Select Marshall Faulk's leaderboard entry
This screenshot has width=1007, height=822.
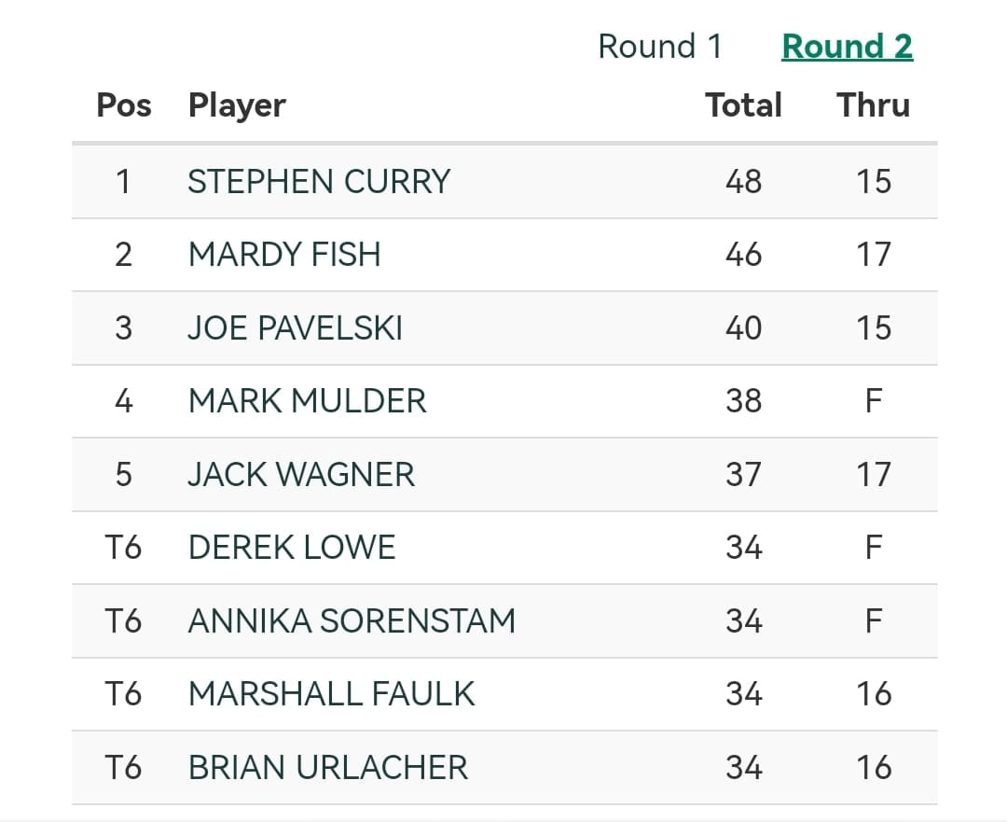click(332, 693)
